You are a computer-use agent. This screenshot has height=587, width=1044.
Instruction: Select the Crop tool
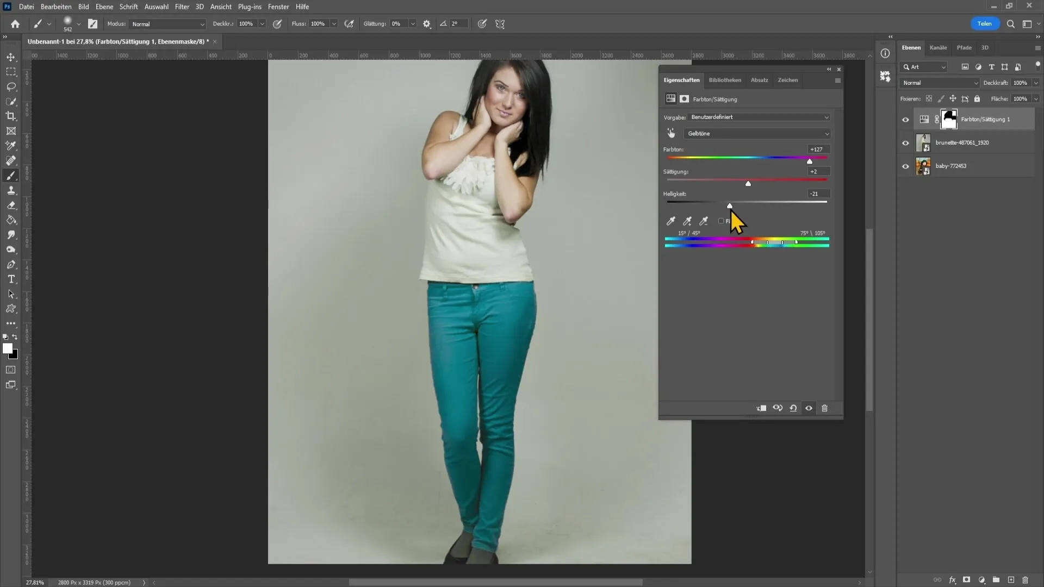tap(11, 116)
